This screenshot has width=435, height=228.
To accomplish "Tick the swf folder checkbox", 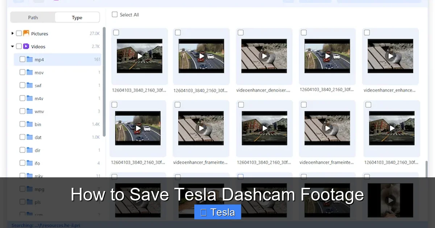I will point(22,85).
